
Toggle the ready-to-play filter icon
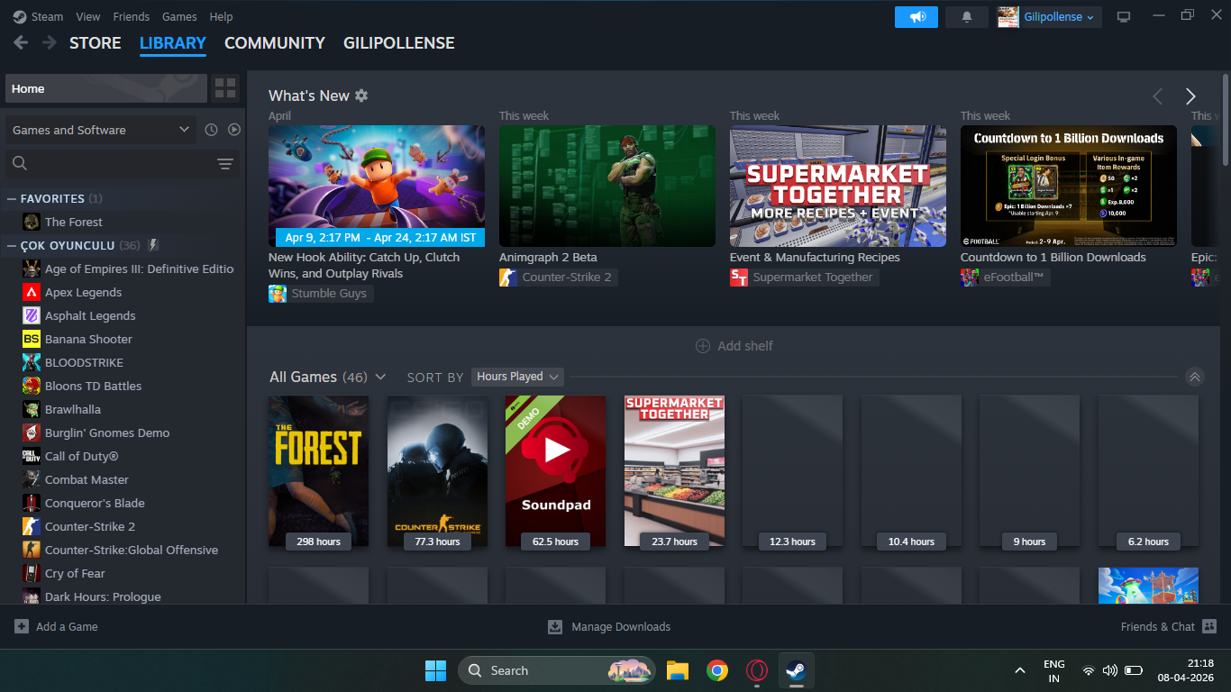(234, 130)
